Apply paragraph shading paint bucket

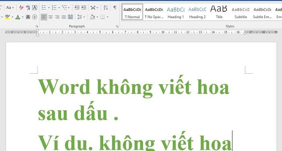(x=92, y=17)
